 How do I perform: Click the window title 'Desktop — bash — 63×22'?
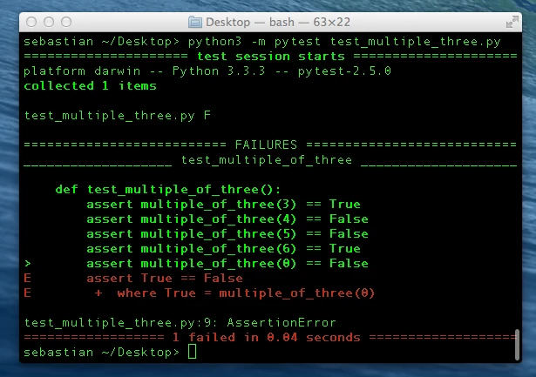pos(278,22)
